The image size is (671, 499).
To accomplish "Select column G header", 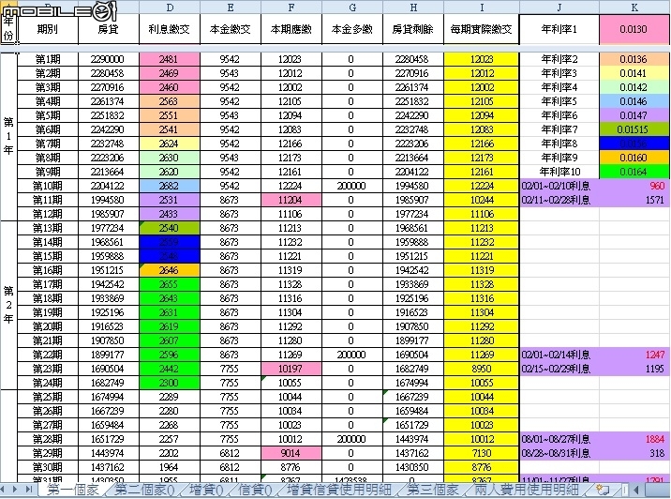I will click(x=352, y=8).
